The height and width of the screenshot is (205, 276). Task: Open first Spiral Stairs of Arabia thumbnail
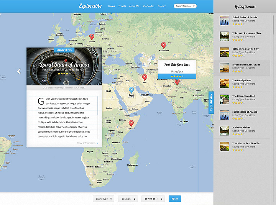[224, 20]
